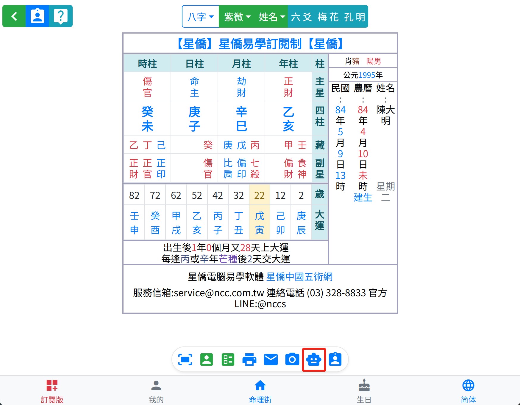Click the green person profile icon
Viewport: 520px width, 405px height.
click(x=207, y=360)
